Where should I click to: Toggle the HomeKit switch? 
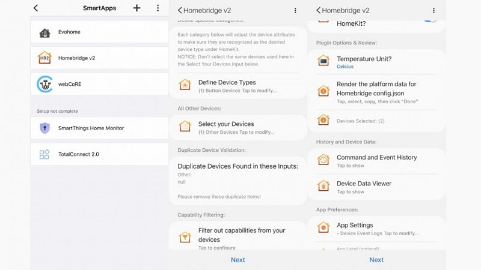click(430, 21)
